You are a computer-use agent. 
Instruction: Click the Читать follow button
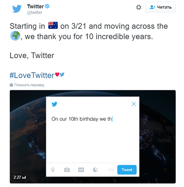coord(160,7)
